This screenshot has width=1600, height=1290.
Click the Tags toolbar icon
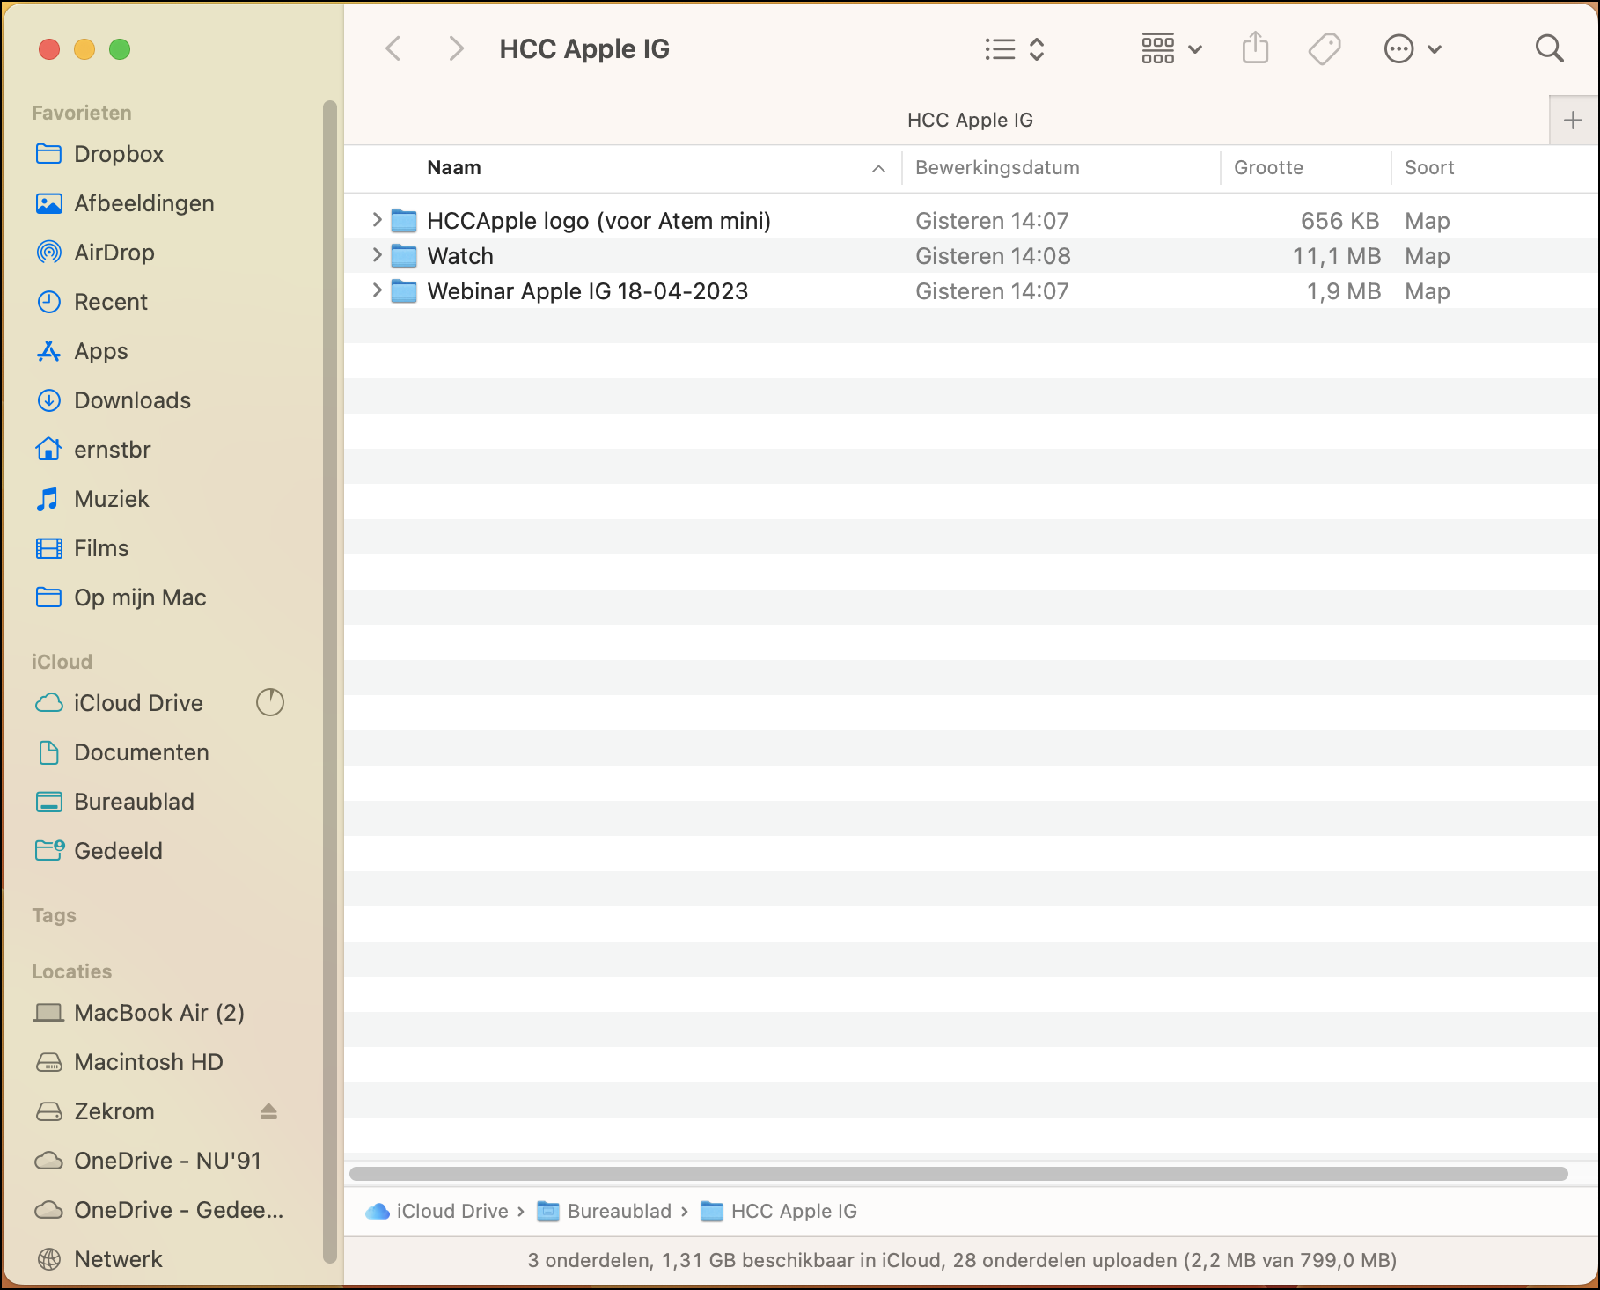[x=1325, y=48]
